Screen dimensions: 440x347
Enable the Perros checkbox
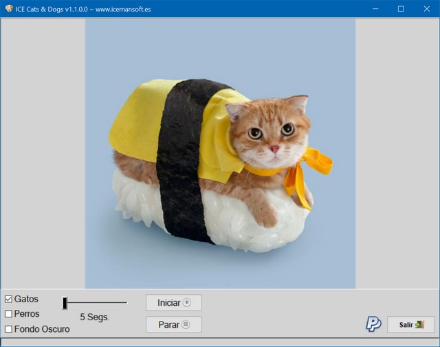pyautogui.click(x=9, y=314)
